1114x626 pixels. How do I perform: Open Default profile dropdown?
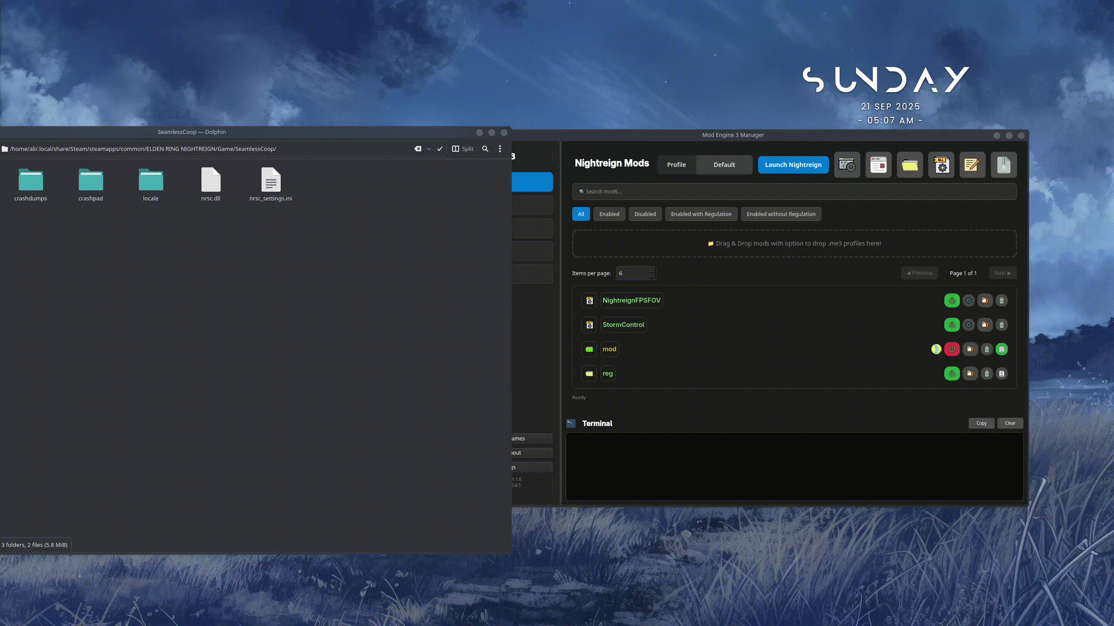(724, 165)
